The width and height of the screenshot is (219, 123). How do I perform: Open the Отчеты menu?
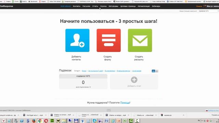(95, 6)
